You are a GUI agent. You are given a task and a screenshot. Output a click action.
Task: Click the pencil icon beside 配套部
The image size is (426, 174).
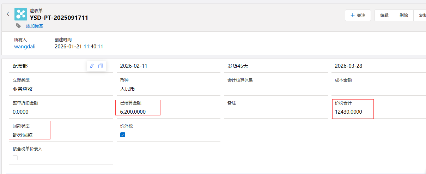point(92,66)
